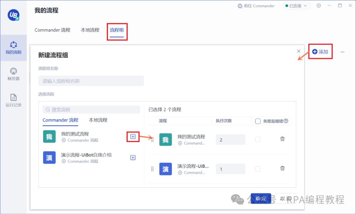Edit execution count for selected 我的测试流程
The image size is (356, 214).
[x=230, y=140]
